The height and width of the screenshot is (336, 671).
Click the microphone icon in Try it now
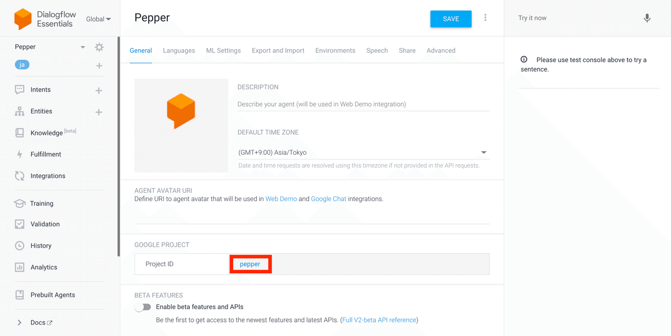647,18
